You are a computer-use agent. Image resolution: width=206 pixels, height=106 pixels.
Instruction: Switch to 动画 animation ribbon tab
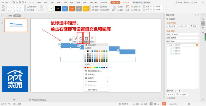(x=65, y=3)
